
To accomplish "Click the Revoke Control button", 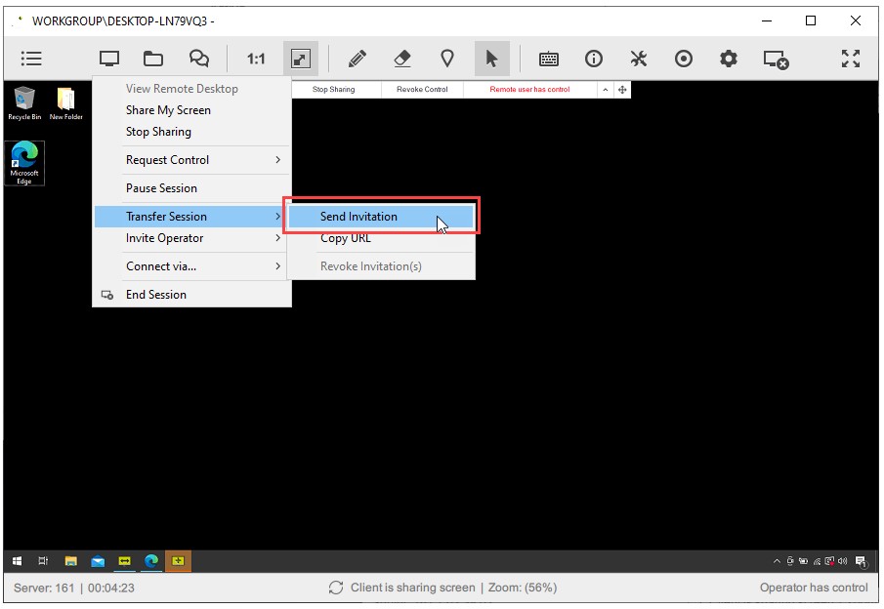I will 420,88.
